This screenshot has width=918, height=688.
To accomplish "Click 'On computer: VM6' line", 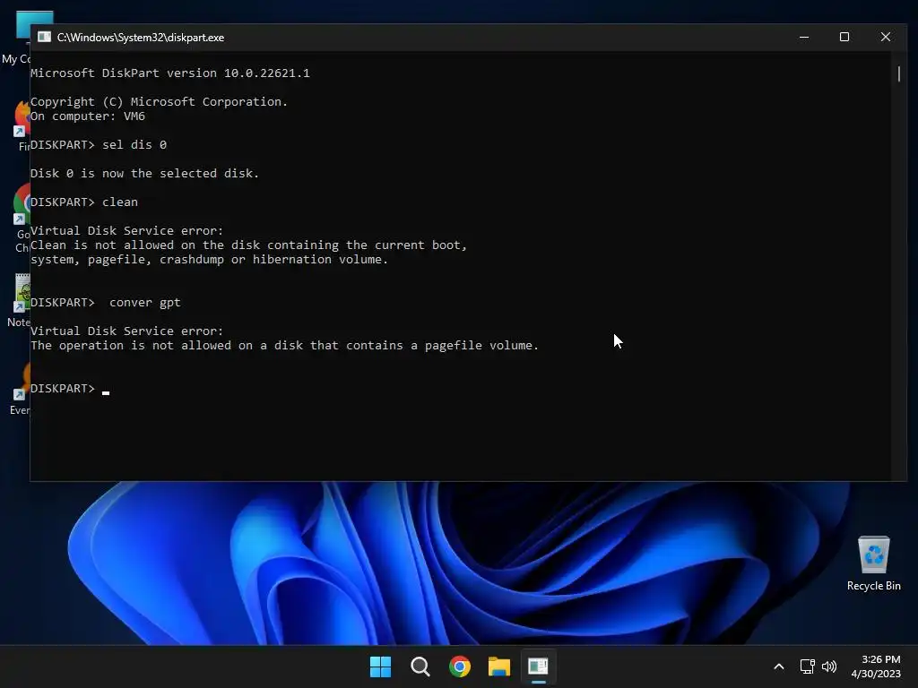I will click(88, 116).
